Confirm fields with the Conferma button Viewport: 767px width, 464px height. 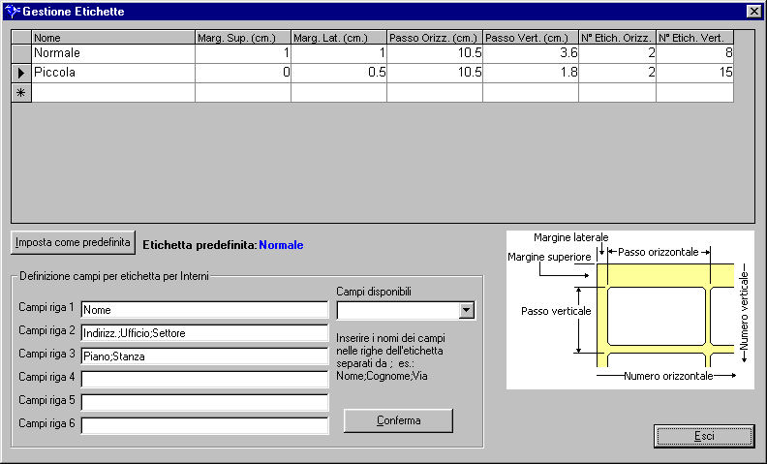click(x=398, y=421)
